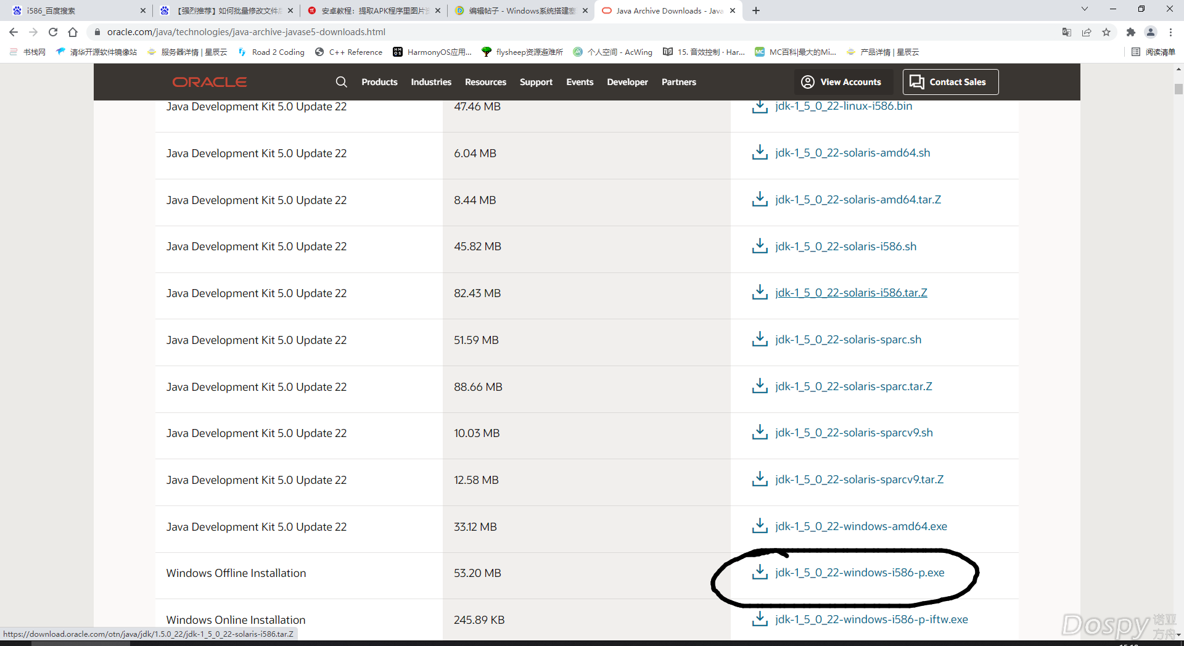This screenshot has height=646, width=1184.
Task: Open the Chrome profile avatar icon
Action: [1151, 32]
